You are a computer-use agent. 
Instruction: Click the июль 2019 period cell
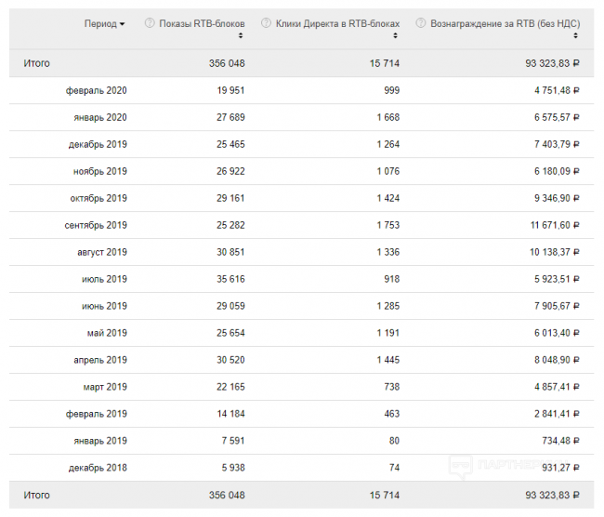click(x=104, y=279)
